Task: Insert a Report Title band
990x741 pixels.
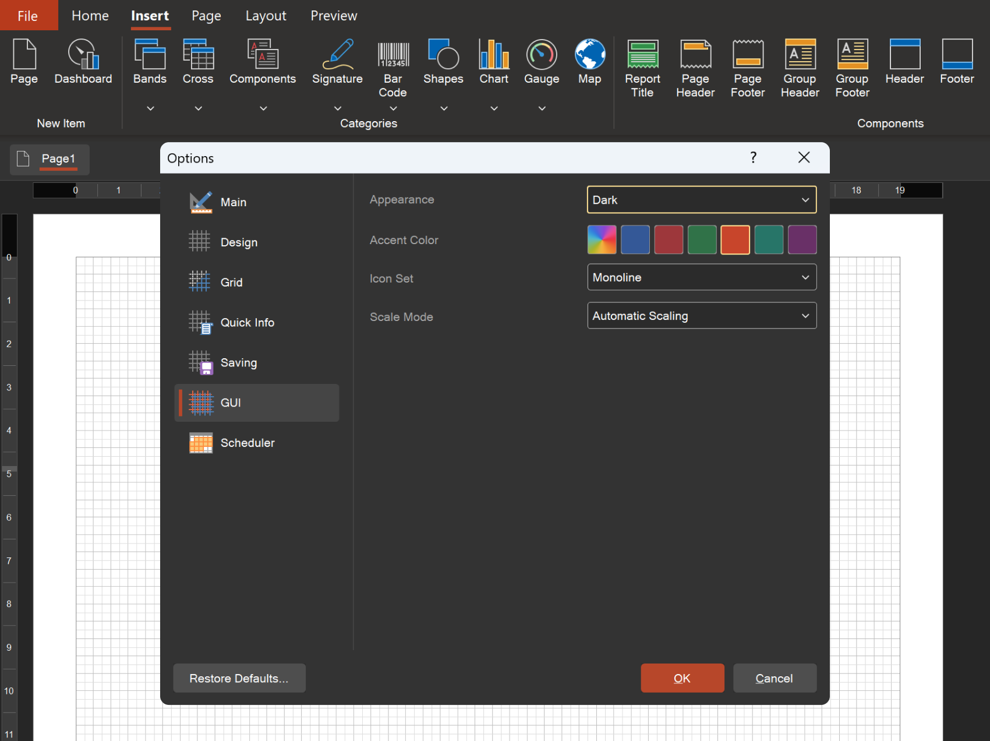Action: point(642,68)
